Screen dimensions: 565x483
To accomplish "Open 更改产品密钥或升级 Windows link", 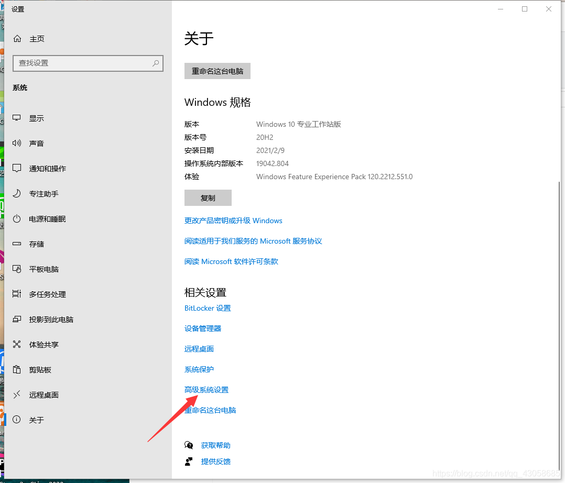I will pos(233,221).
